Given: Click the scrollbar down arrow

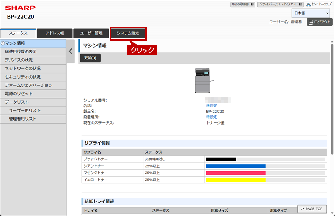Looking at the screenshot, I should tap(332, 213).
